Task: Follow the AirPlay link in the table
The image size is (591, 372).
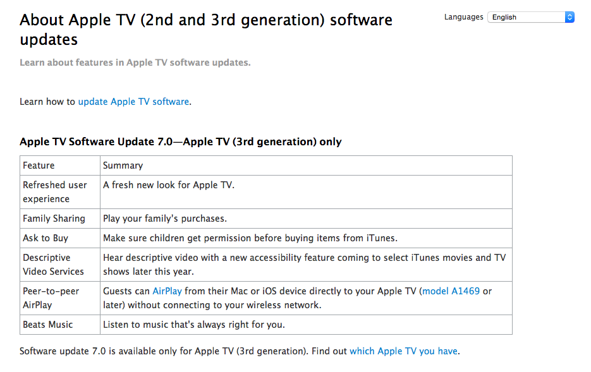Action: click(167, 291)
